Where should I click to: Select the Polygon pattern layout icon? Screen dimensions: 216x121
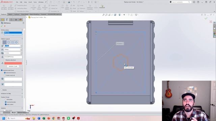coord(16,42)
